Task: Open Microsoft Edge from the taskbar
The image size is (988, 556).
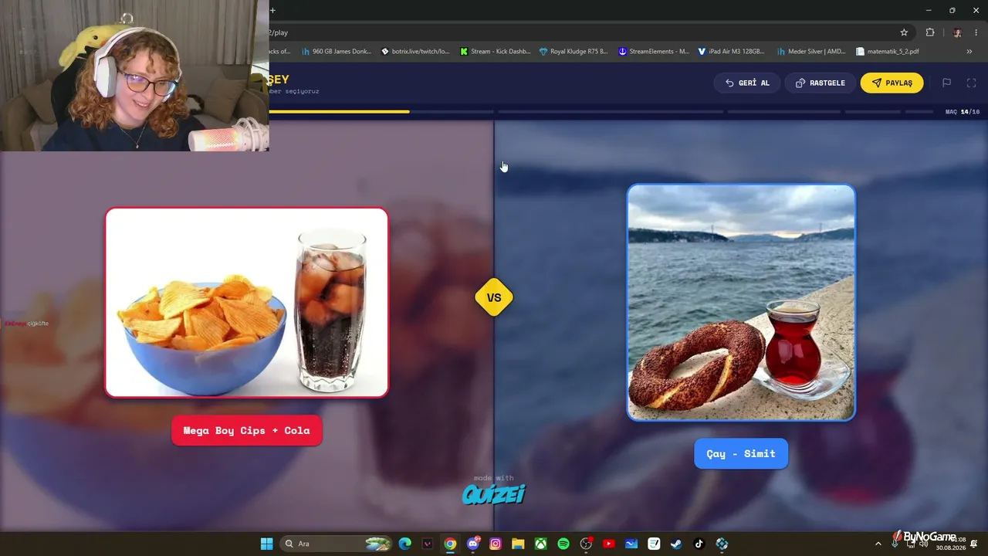Action: click(x=405, y=544)
